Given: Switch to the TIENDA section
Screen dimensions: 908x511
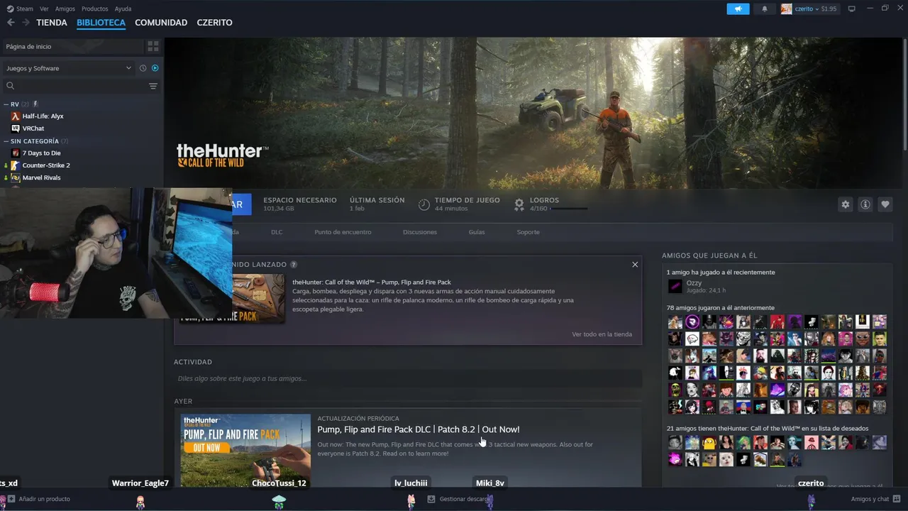Looking at the screenshot, I should [52, 23].
